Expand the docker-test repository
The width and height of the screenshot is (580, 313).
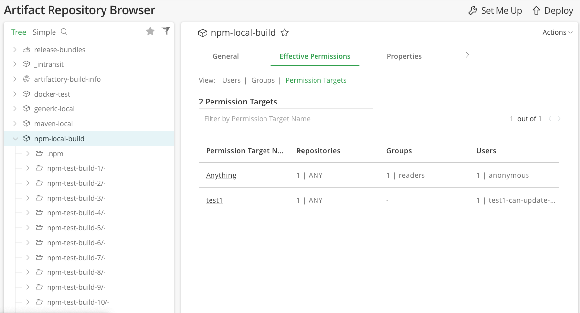coord(15,94)
